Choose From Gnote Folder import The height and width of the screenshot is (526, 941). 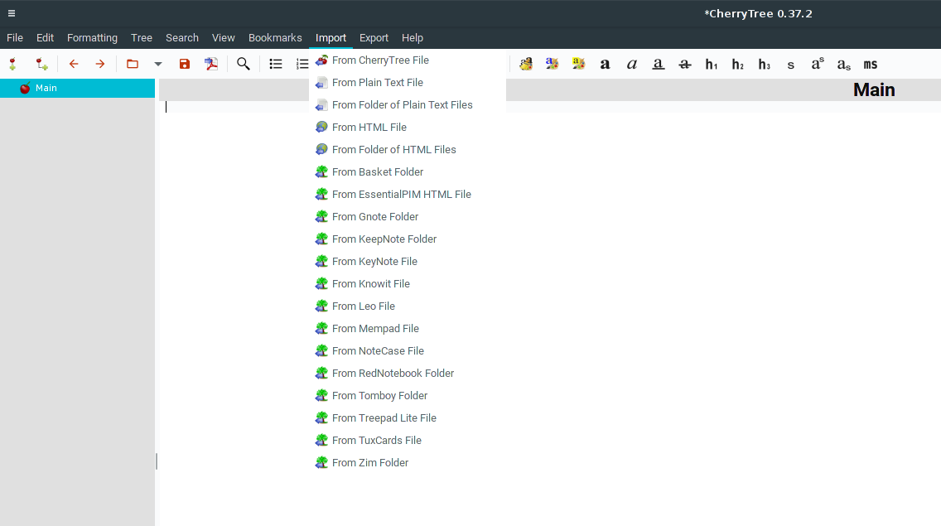[x=408, y=217]
